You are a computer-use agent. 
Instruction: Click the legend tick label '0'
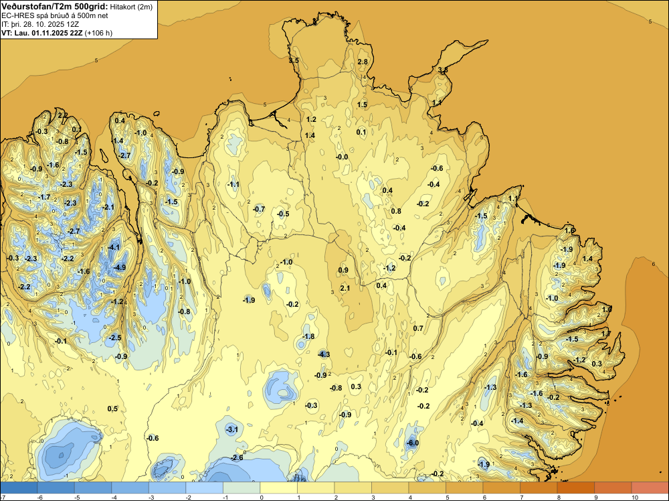click(x=261, y=497)
